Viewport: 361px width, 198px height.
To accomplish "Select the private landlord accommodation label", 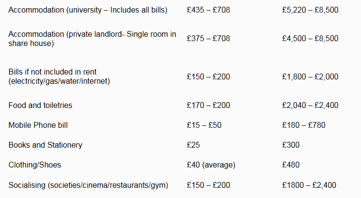I will [x=92, y=39].
